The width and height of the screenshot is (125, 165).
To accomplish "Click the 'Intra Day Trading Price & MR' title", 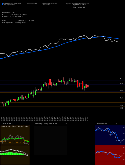I will pos(46,123).
